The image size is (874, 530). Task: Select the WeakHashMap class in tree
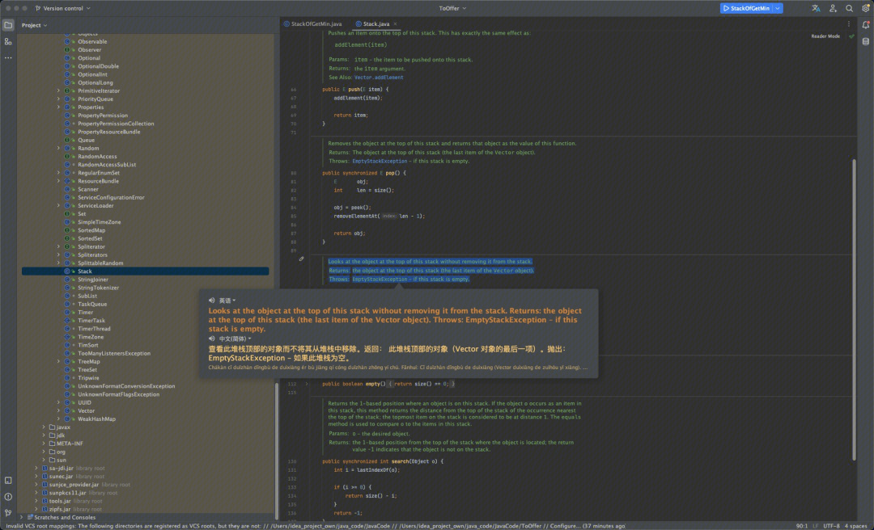pyautogui.click(x=96, y=419)
